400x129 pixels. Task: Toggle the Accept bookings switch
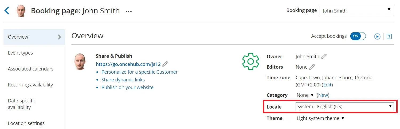click(x=358, y=36)
